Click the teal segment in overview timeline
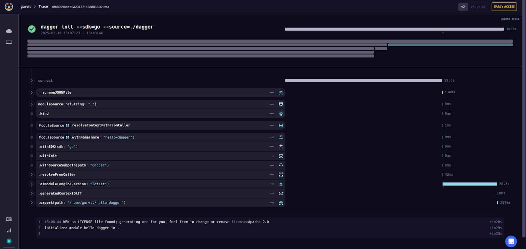 (x=450, y=45)
